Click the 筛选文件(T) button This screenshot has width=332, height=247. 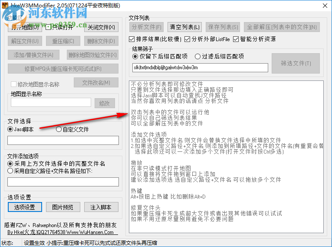296,63
